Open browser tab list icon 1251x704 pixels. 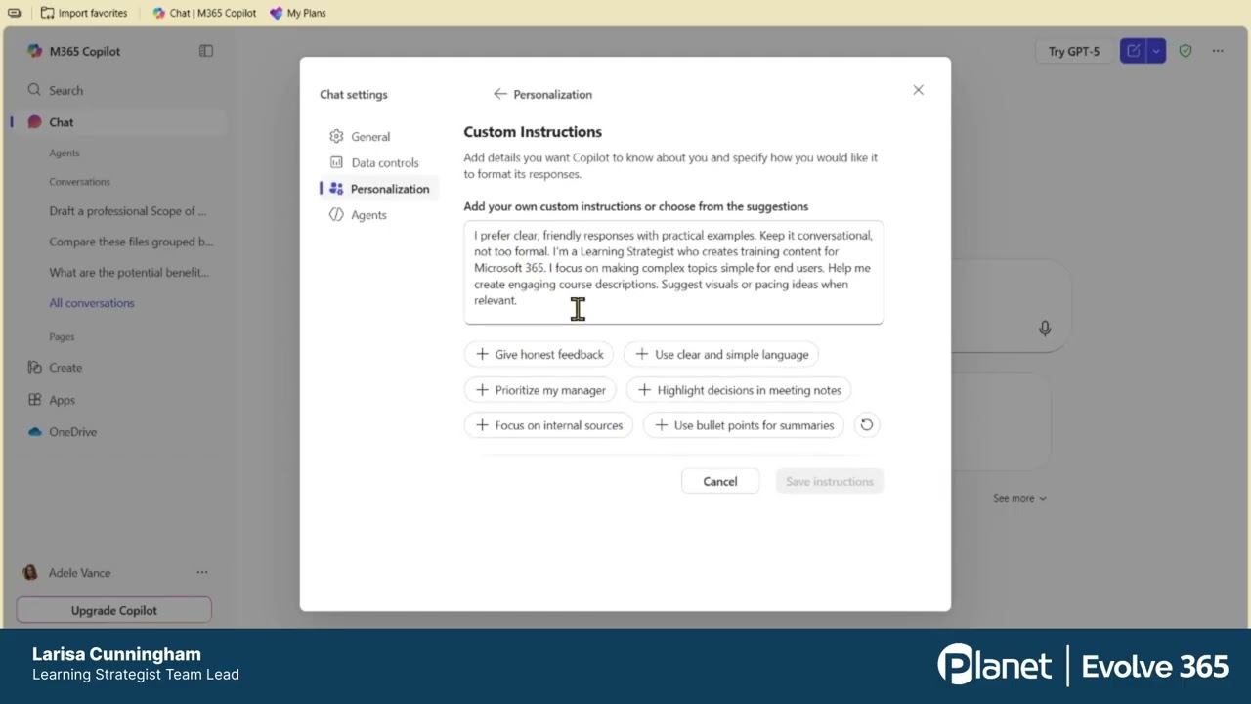tap(14, 13)
